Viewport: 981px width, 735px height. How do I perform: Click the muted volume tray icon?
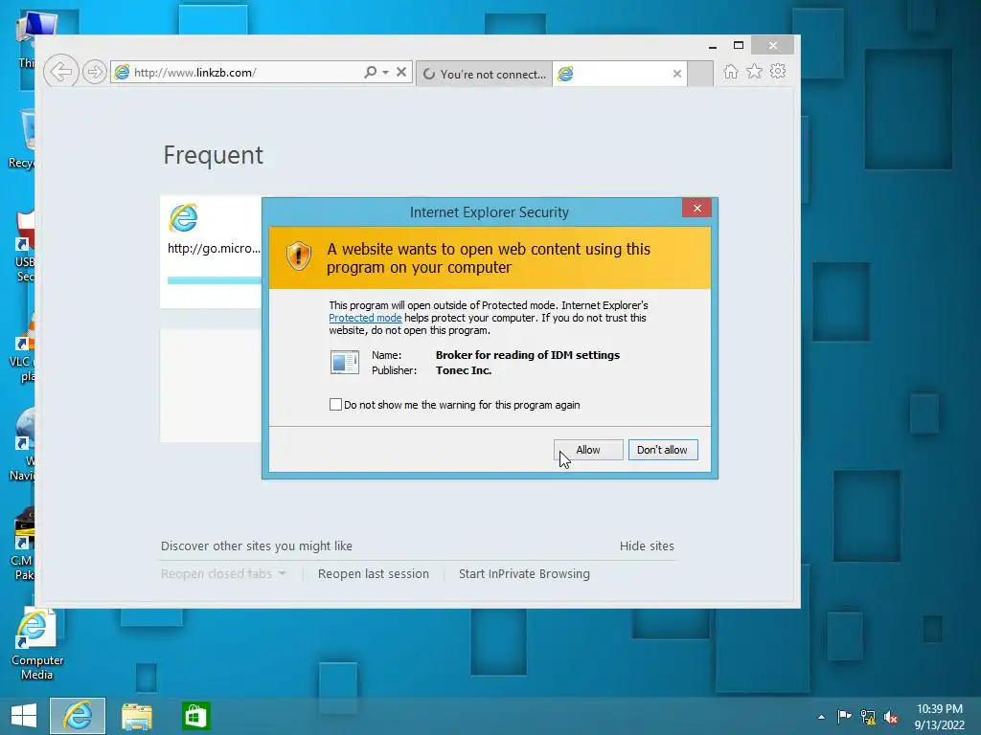(891, 717)
